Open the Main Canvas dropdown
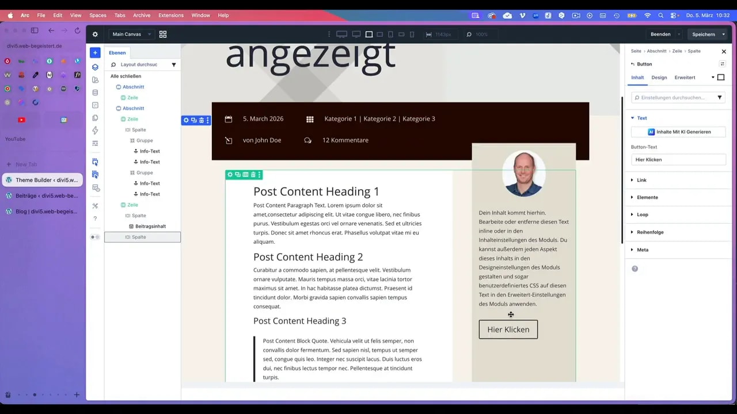737x414 pixels. click(131, 34)
